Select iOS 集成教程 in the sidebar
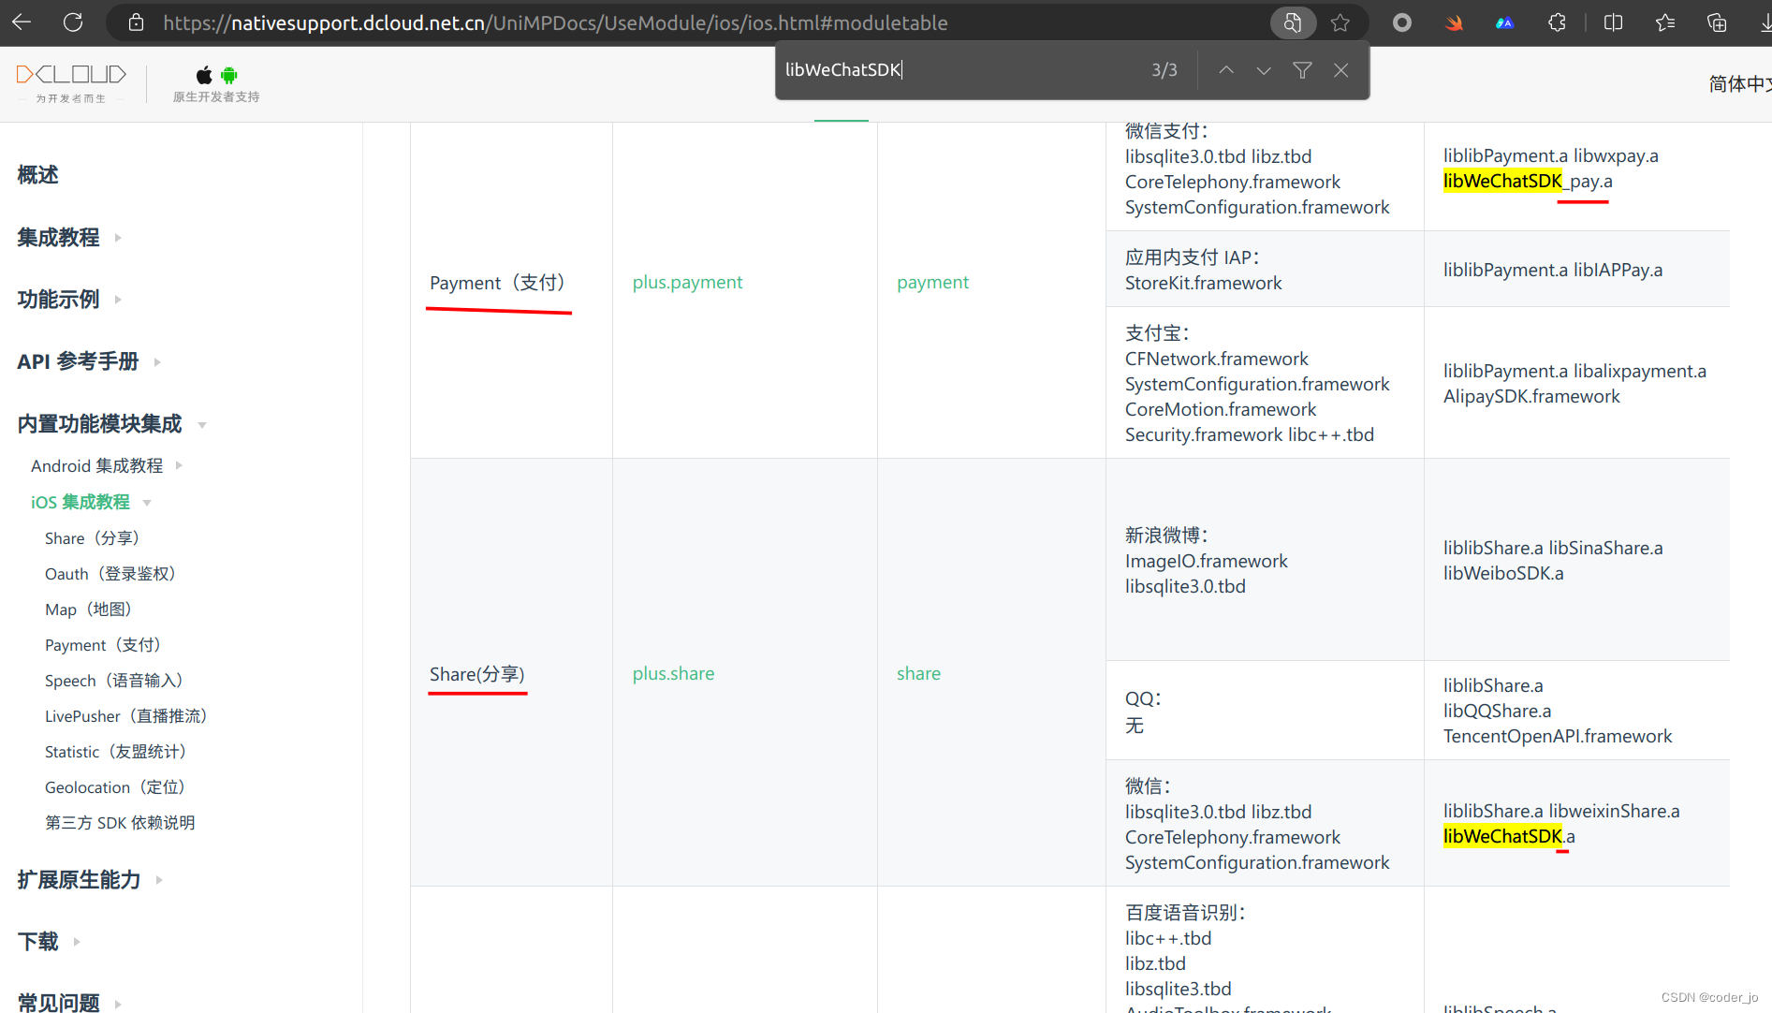The height and width of the screenshot is (1013, 1772). coord(81,502)
